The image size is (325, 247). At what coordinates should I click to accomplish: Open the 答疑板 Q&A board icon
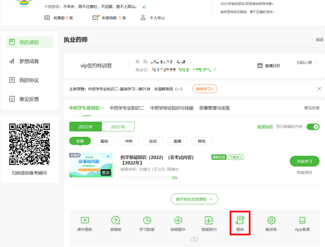click(116, 223)
